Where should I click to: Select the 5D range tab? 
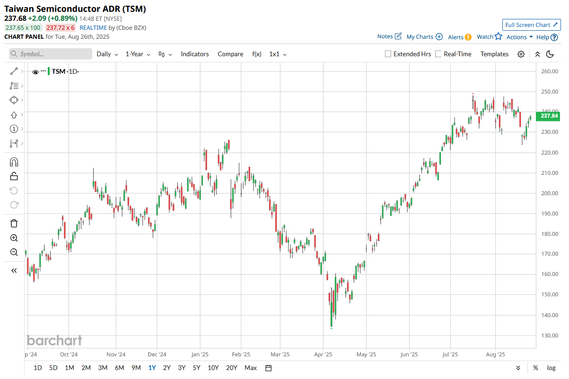(53, 368)
